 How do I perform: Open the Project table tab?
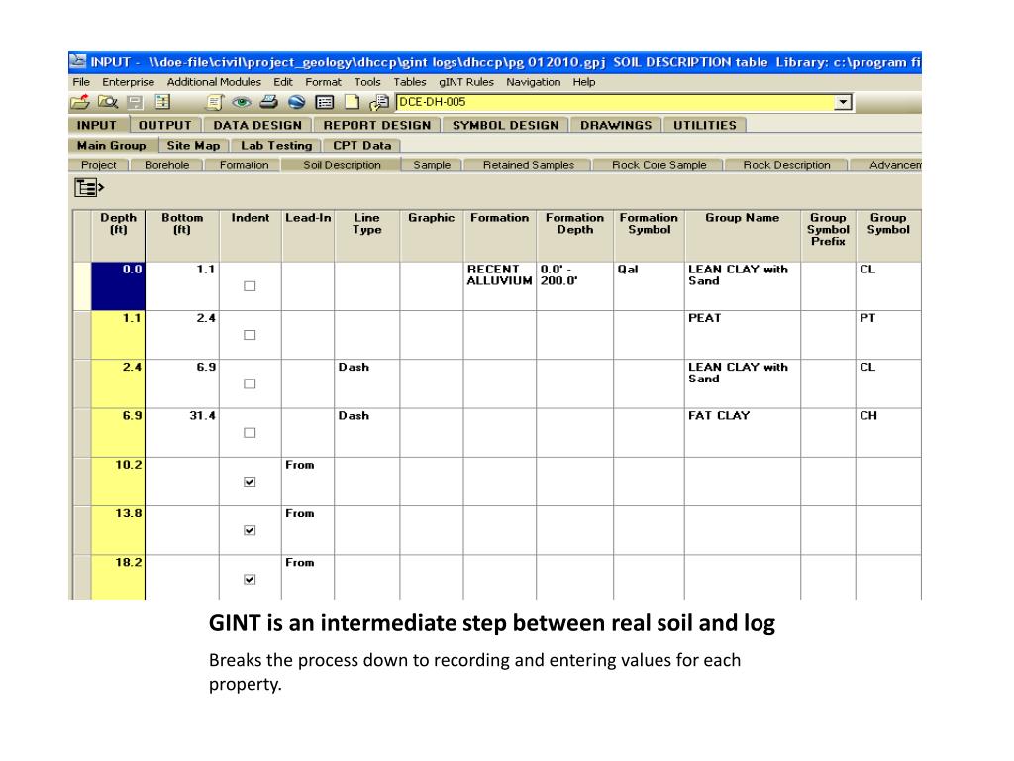coord(99,165)
